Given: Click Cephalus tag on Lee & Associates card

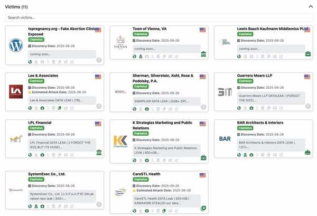Looking at the screenshot, I should pos(36,81).
